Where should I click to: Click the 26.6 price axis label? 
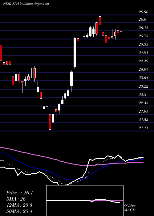click(x=142, y=19)
